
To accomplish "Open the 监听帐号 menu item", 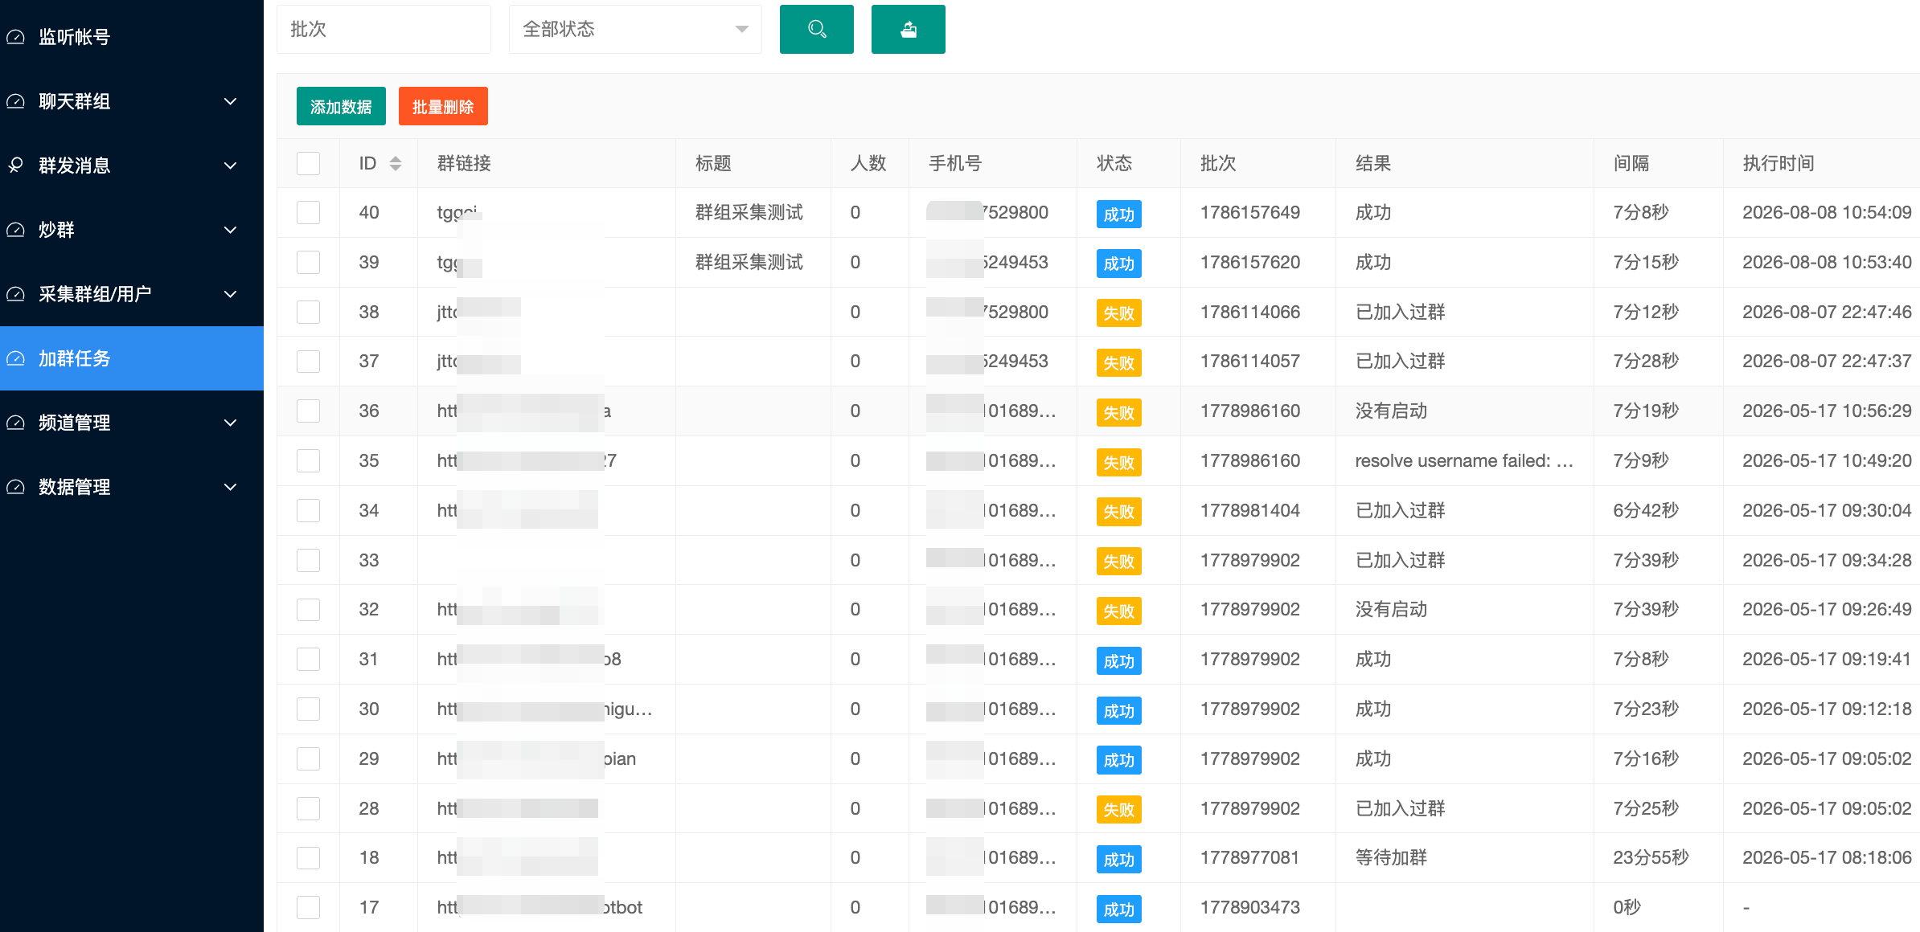I will (132, 37).
